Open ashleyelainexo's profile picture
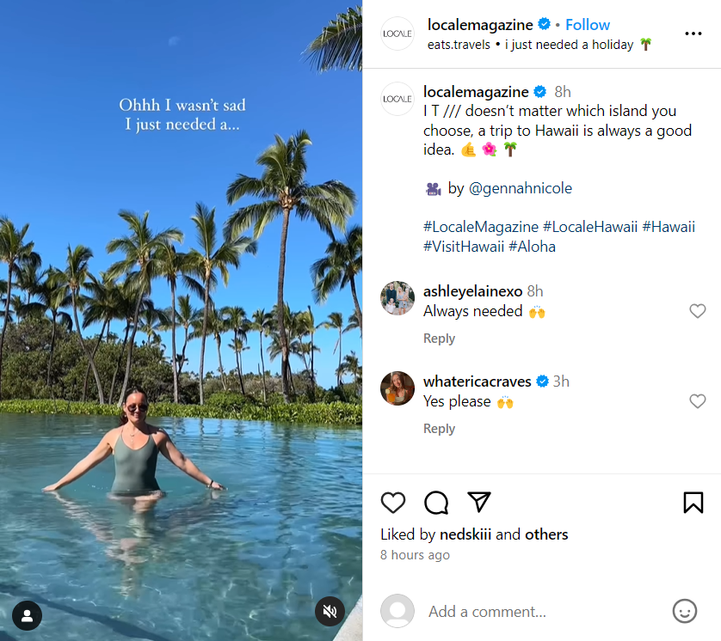This screenshot has height=641, width=721. (x=397, y=298)
